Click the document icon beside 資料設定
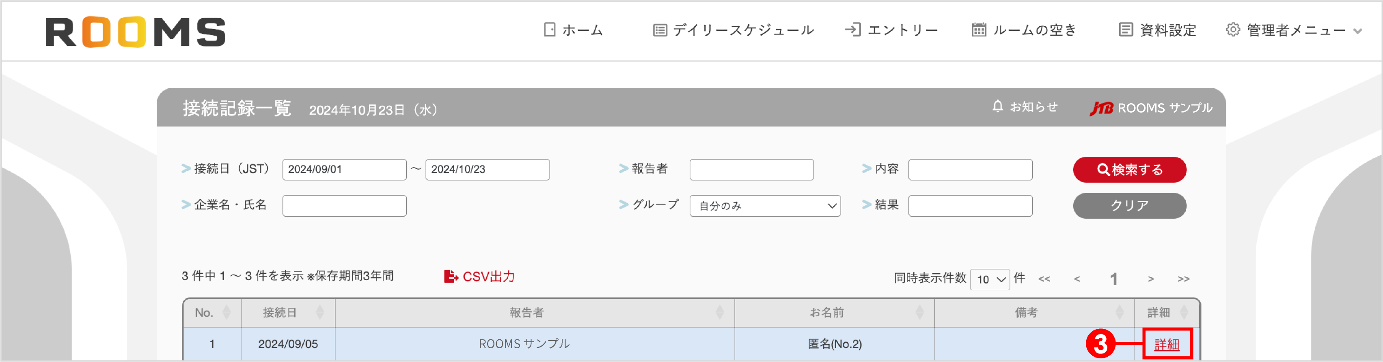This screenshot has width=1383, height=362. click(1126, 30)
